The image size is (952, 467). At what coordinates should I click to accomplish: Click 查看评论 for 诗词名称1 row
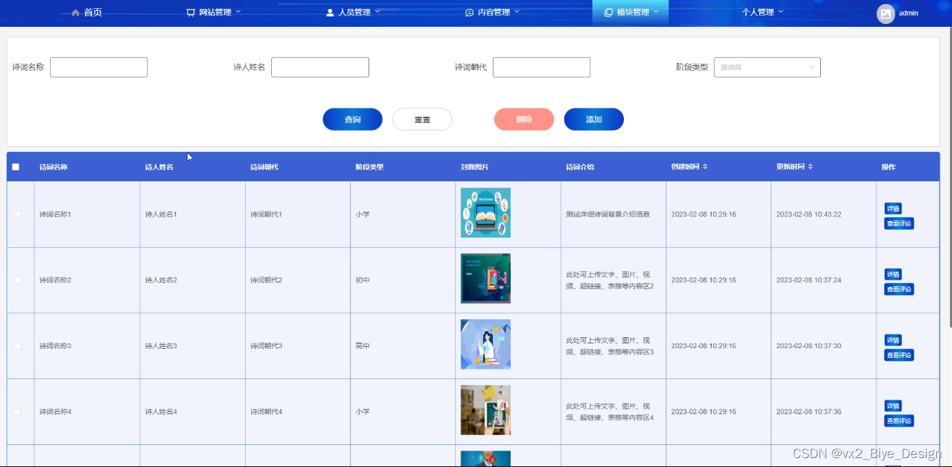(x=899, y=223)
